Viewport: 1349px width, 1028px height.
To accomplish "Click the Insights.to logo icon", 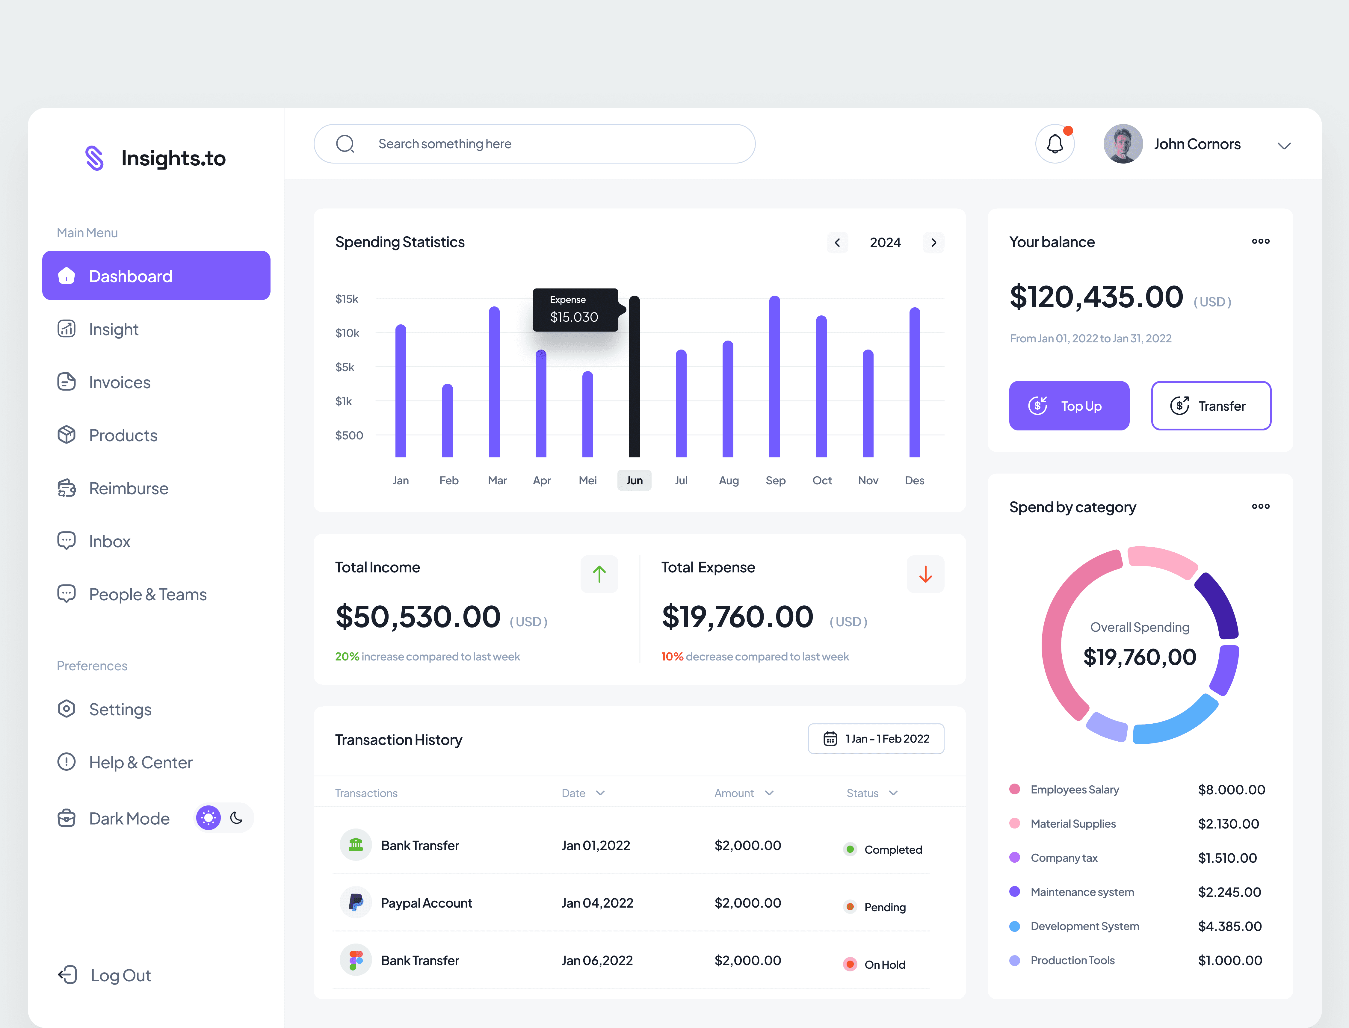I will pos(94,158).
